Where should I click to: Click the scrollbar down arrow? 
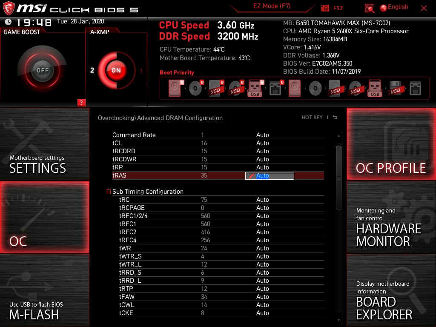click(x=338, y=320)
